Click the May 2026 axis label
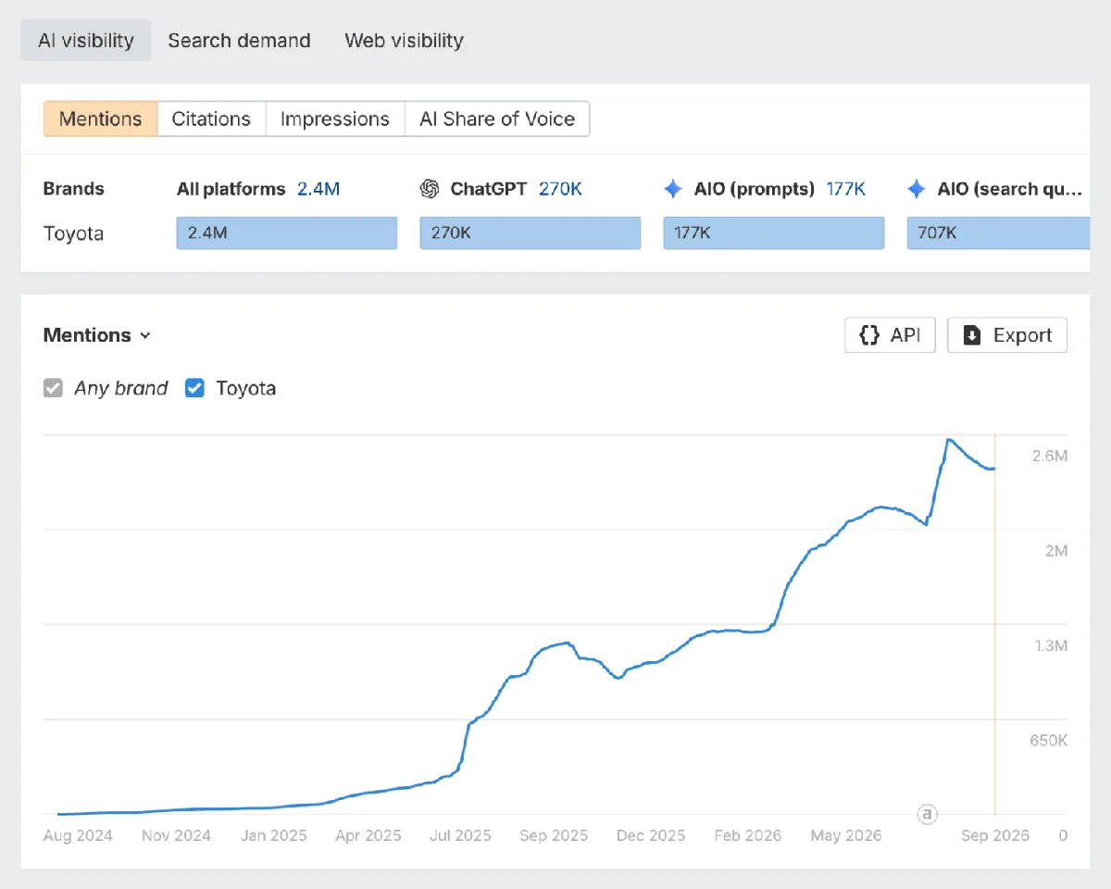Viewport: 1111px width, 889px height. [846, 835]
